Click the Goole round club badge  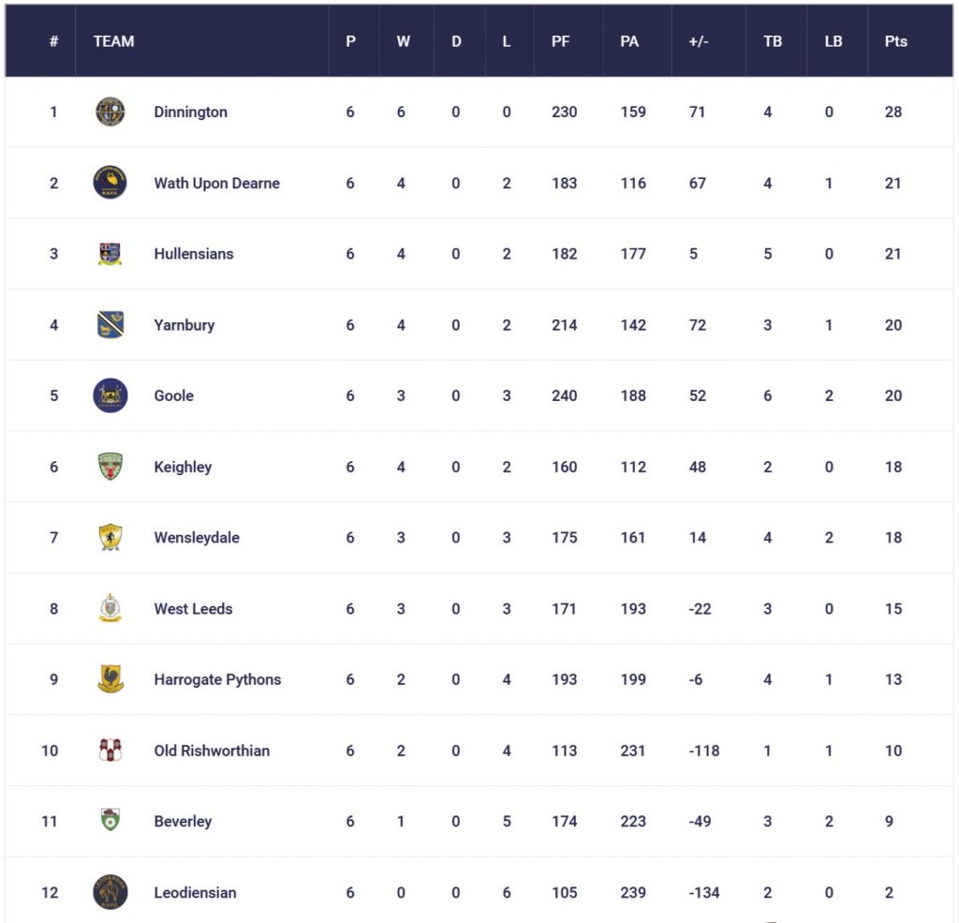(111, 395)
